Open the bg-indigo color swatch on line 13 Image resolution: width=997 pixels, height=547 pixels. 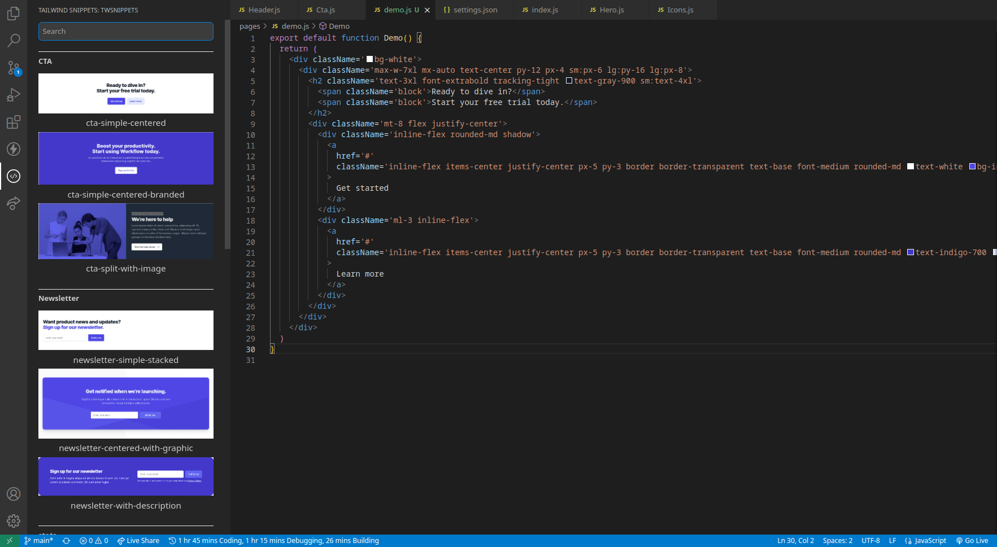(972, 167)
